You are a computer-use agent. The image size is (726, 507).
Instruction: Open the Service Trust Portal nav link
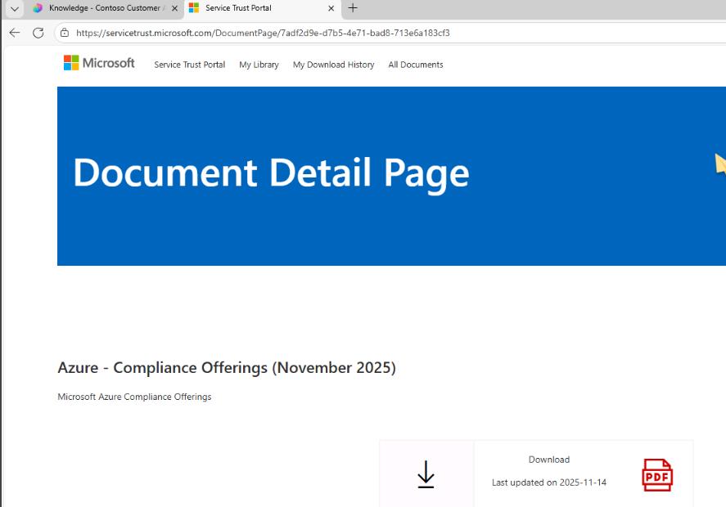click(x=189, y=65)
